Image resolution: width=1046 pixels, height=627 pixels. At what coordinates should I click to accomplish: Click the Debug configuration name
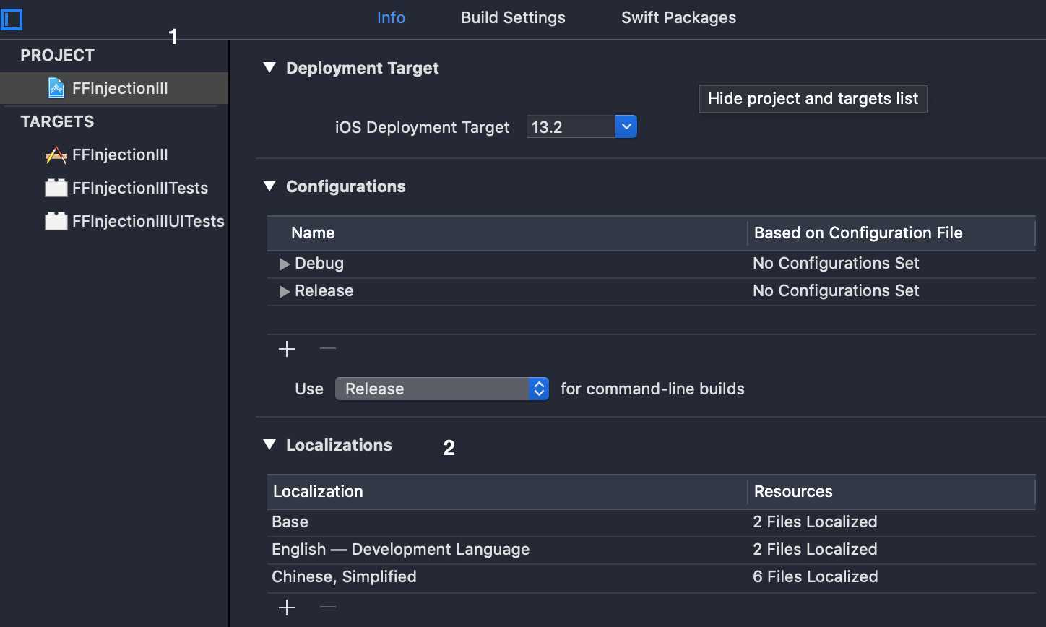319,264
